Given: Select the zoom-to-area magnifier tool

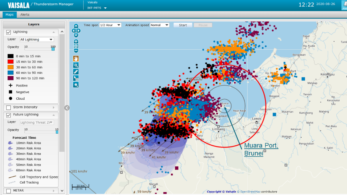Looking at the screenshot, I should [x=76, y=65].
